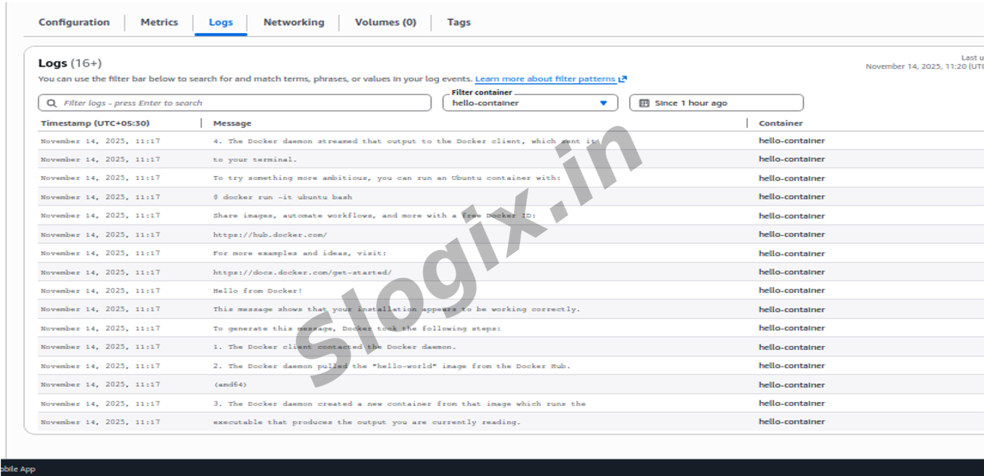Go to the Volumes (0) tab
The height and width of the screenshot is (476, 984).
pos(385,23)
